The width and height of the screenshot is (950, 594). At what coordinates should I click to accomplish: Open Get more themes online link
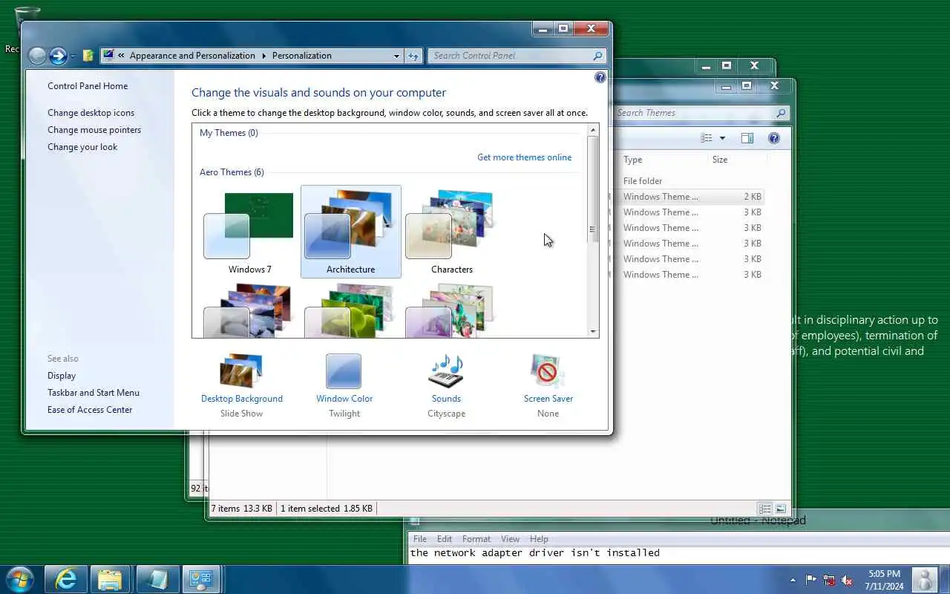tap(524, 157)
